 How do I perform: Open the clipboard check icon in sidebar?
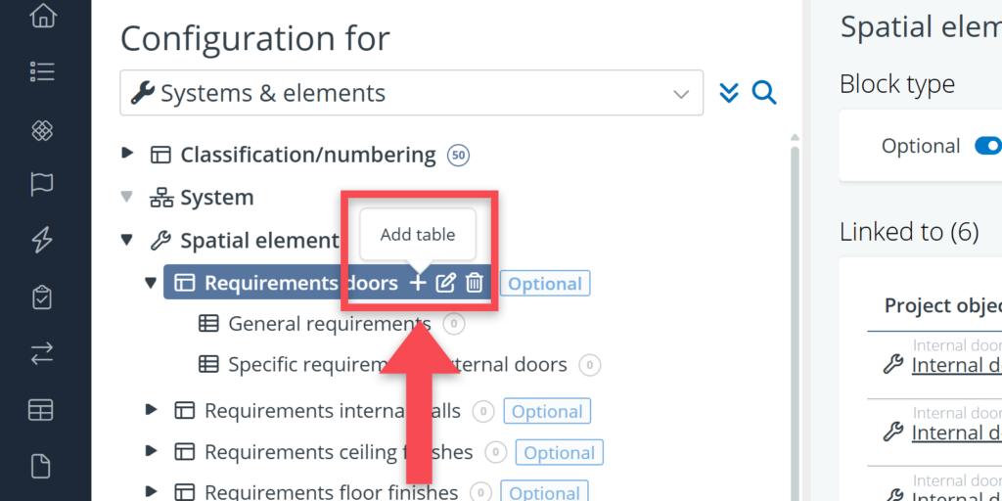41,296
